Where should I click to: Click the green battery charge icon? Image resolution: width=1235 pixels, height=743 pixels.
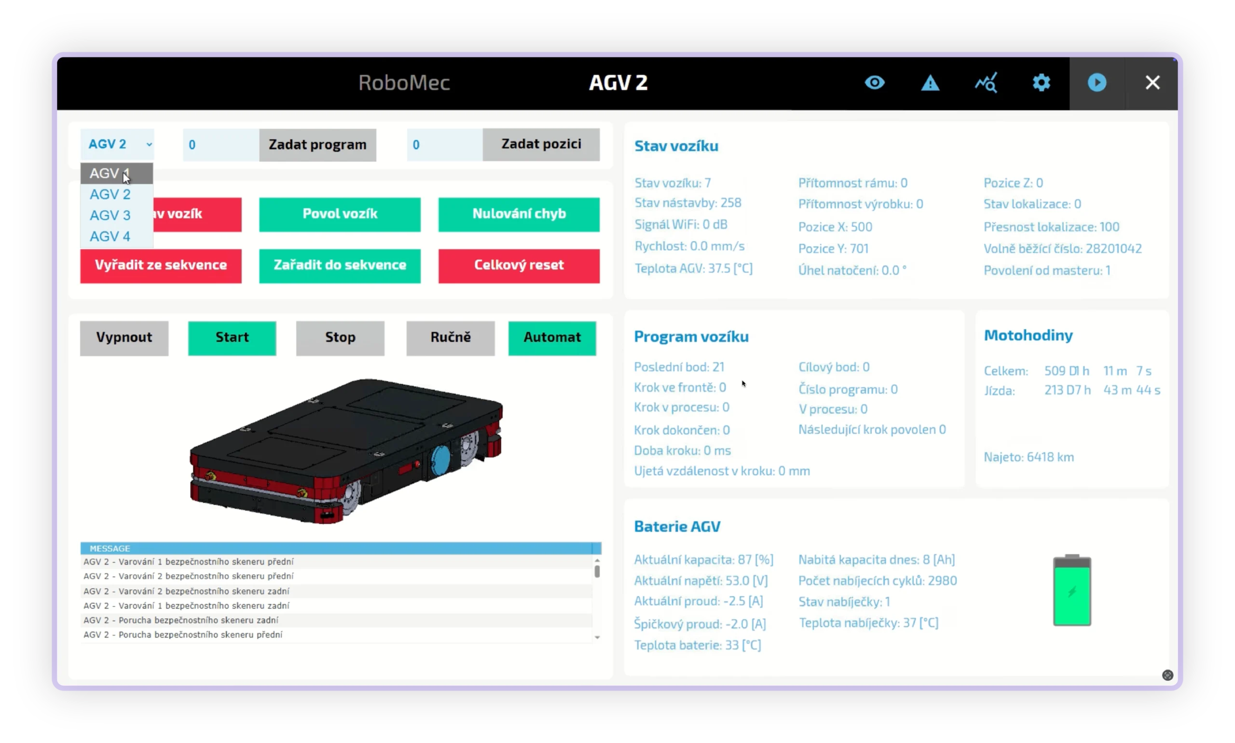coord(1072,591)
